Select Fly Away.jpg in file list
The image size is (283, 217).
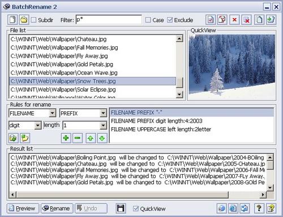(x=92, y=56)
